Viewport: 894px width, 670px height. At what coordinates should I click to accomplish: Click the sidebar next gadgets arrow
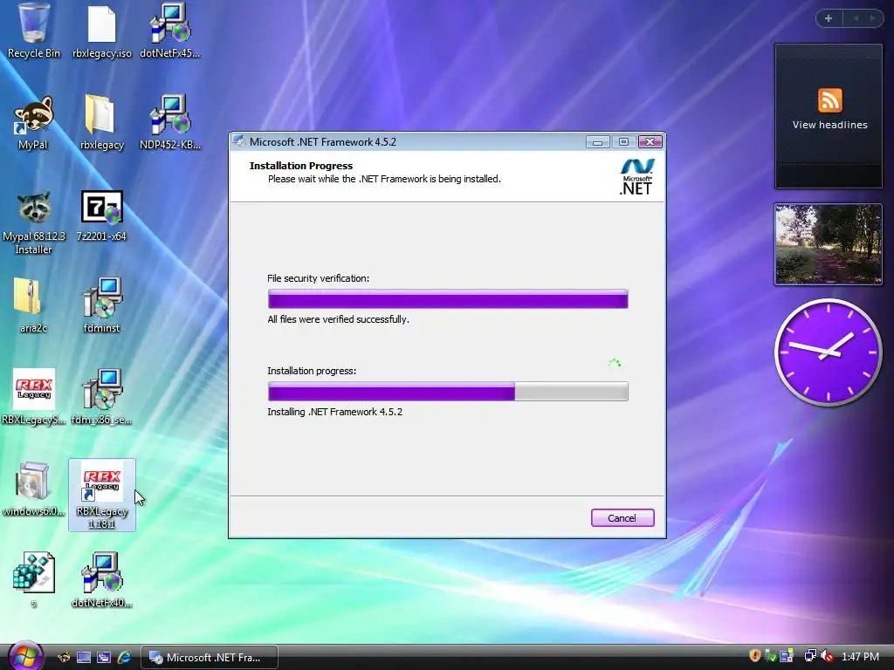click(872, 18)
